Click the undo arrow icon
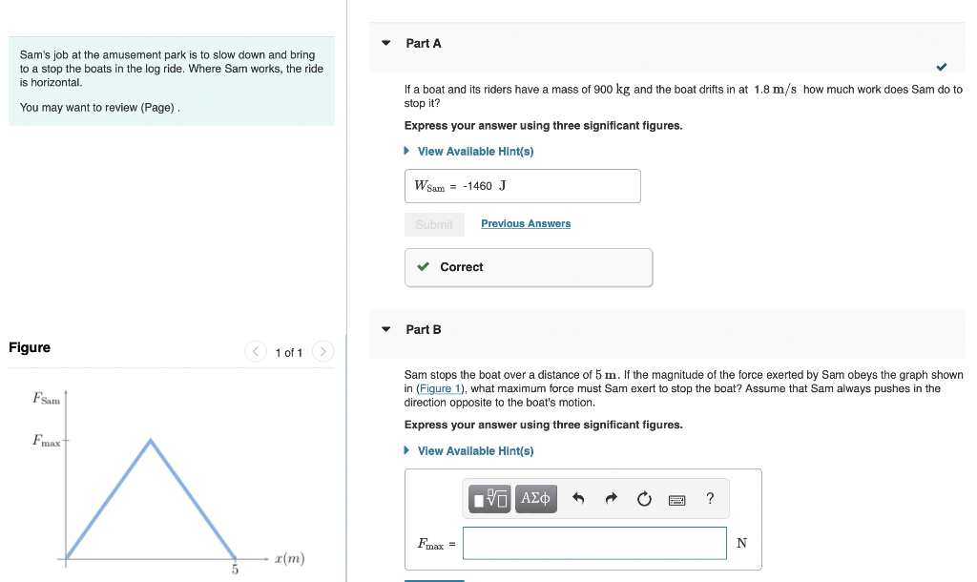 (x=578, y=498)
